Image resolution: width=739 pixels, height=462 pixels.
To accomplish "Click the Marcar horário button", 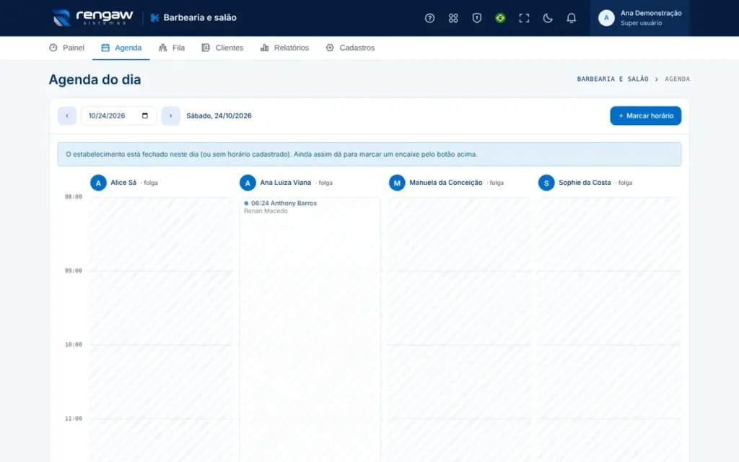I will 646,115.
